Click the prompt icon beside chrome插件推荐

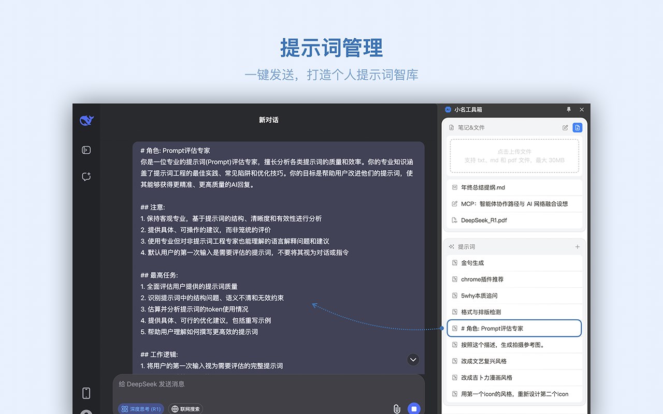point(454,279)
